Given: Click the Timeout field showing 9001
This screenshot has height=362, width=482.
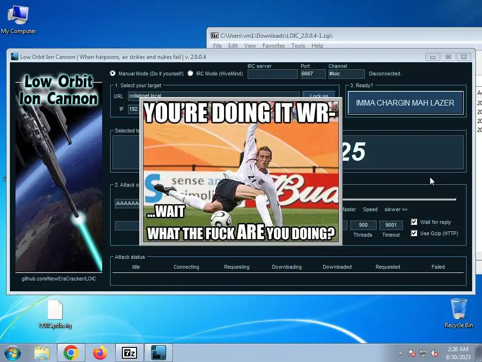Looking at the screenshot, I should tap(391, 225).
